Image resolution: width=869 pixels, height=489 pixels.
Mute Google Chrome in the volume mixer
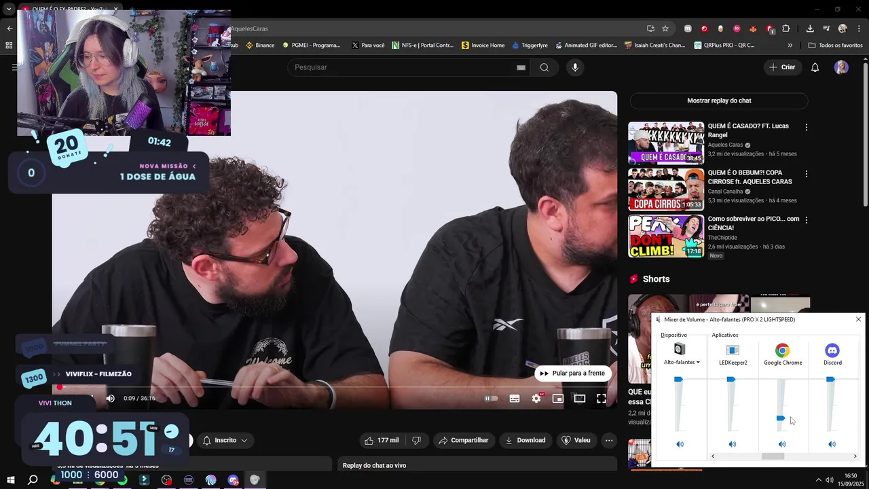pyautogui.click(x=782, y=444)
